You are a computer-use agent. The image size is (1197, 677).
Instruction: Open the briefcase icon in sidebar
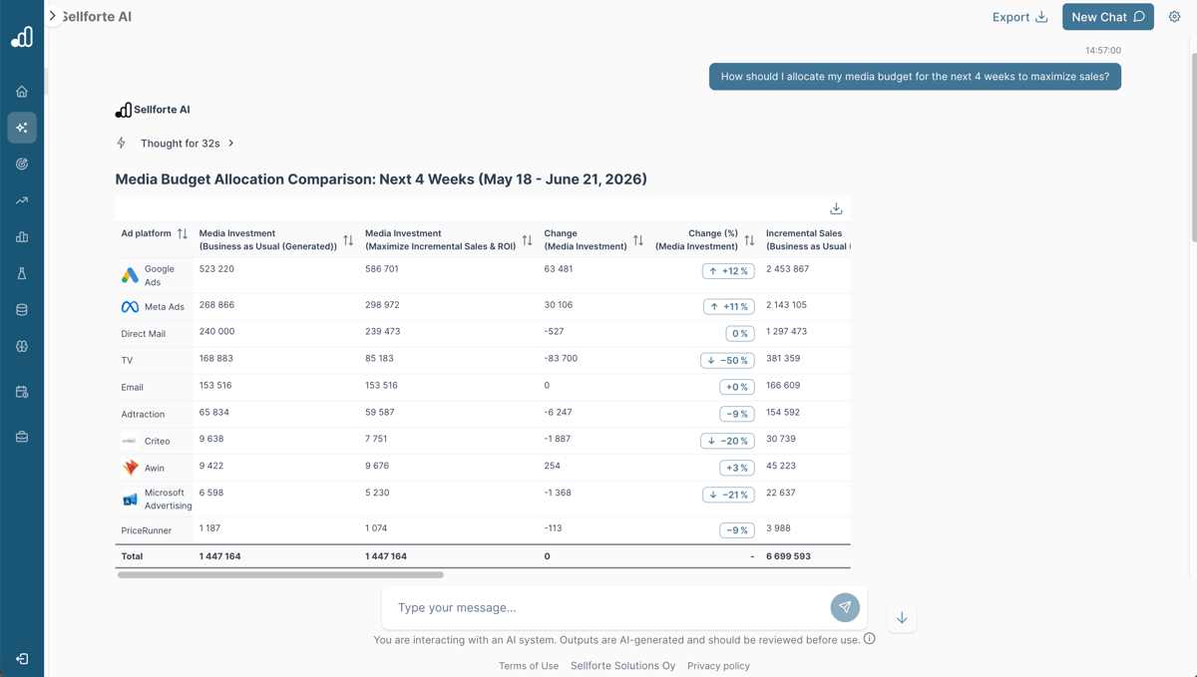(22, 437)
